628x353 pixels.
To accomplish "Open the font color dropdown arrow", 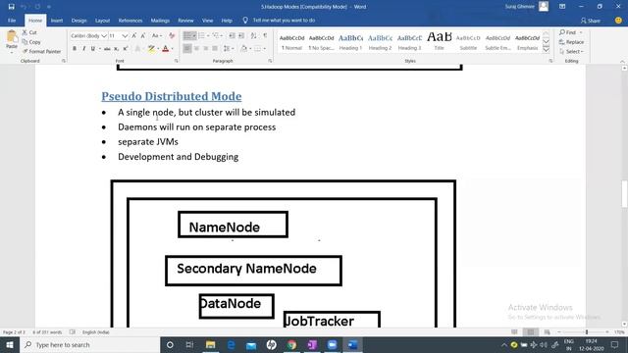I will [x=173, y=49].
